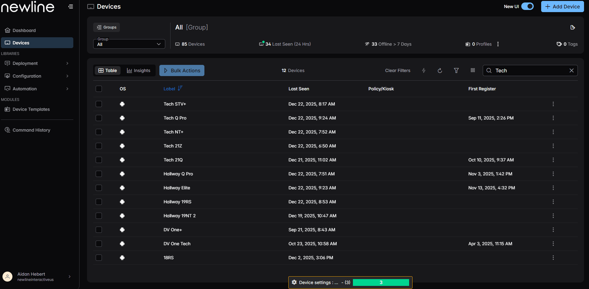Click the Hallway Q Pro device label
The image size is (589, 289).
click(178, 174)
